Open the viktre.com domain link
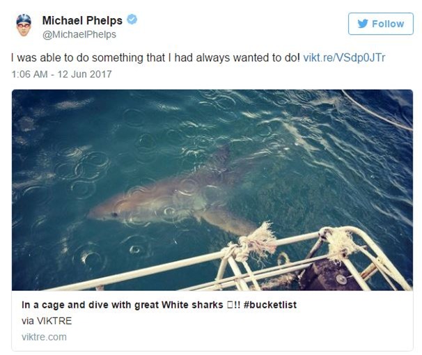The width and height of the screenshot is (422, 355). click(x=43, y=336)
